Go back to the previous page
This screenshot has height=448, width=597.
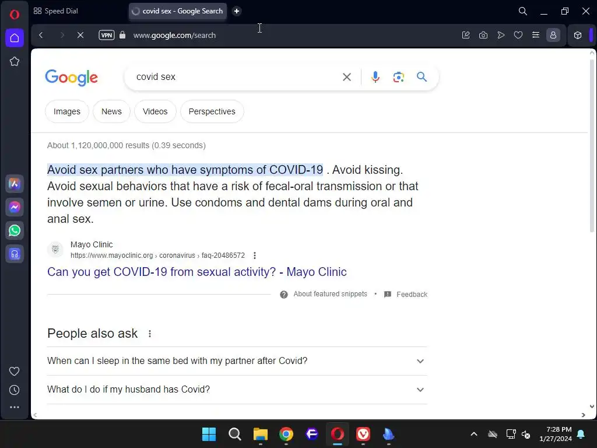click(41, 35)
